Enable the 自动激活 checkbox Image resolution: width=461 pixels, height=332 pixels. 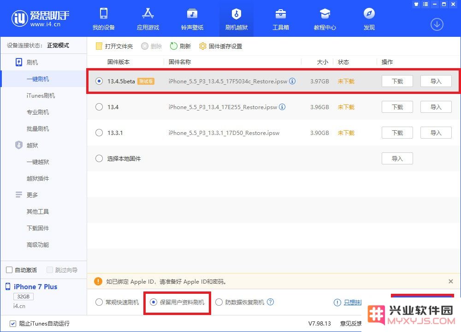[x=9, y=270]
